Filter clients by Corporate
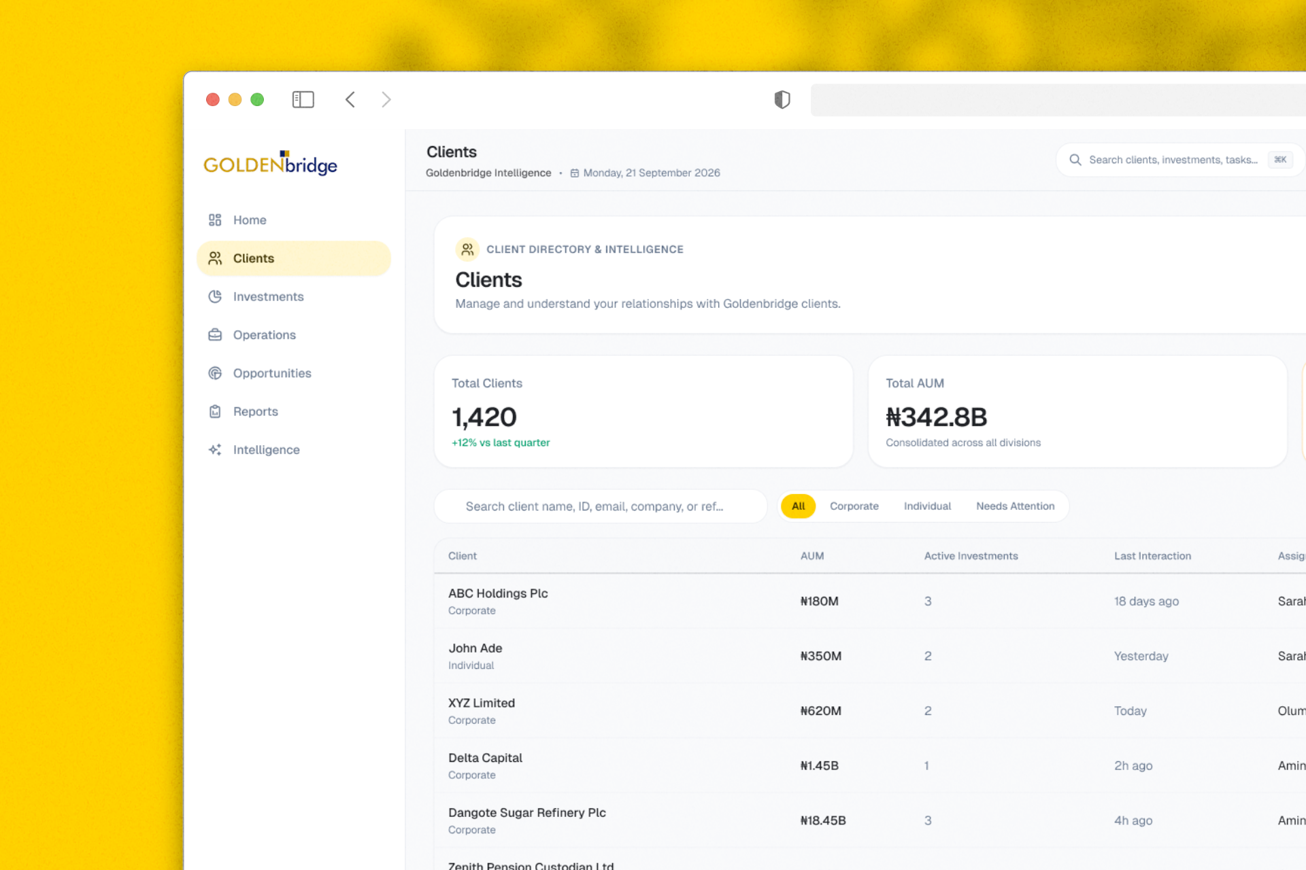The width and height of the screenshot is (1306, 870). pyautogui.click(x=854, y=506)
